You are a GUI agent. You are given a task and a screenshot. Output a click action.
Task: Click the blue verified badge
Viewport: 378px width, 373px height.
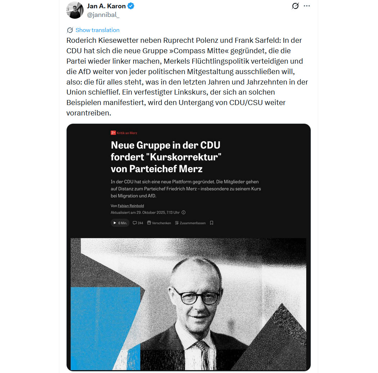(x=131, y=6)
